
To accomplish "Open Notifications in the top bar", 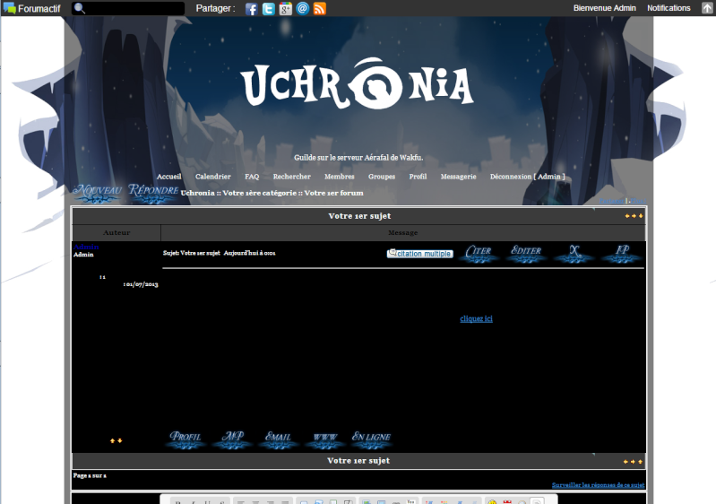I will (x=669, y=8).
